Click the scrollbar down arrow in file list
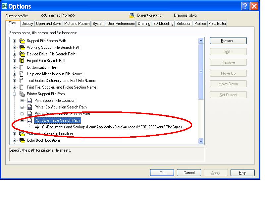The height and width of the screenshot is (199, 265). tap(201, 141)
